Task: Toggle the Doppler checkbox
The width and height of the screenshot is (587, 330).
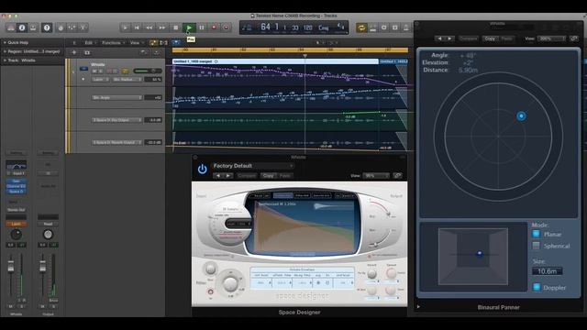Action: point(537,287)
